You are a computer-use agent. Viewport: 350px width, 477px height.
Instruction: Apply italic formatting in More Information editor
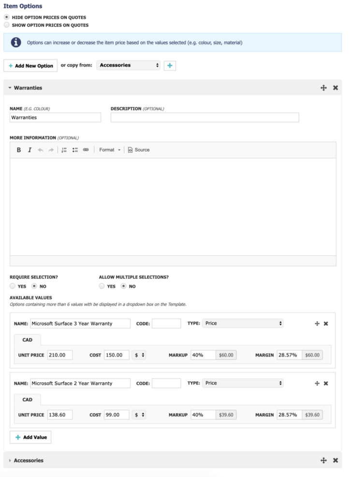click(29, 150)
